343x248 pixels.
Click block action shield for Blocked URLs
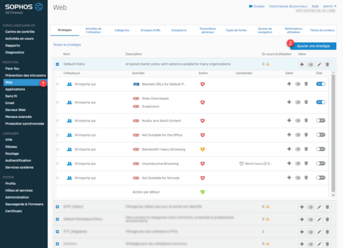tap(203, 84)
